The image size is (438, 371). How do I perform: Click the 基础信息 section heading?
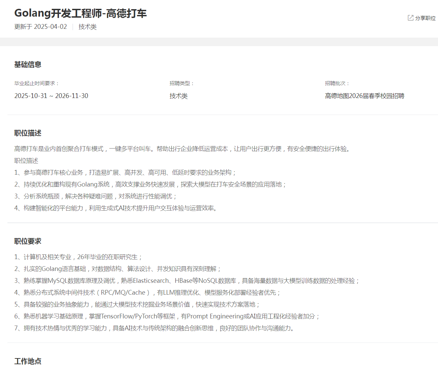click(28, 64)
